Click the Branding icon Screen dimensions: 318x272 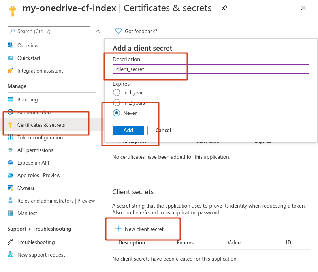click(x=10, y=99)
